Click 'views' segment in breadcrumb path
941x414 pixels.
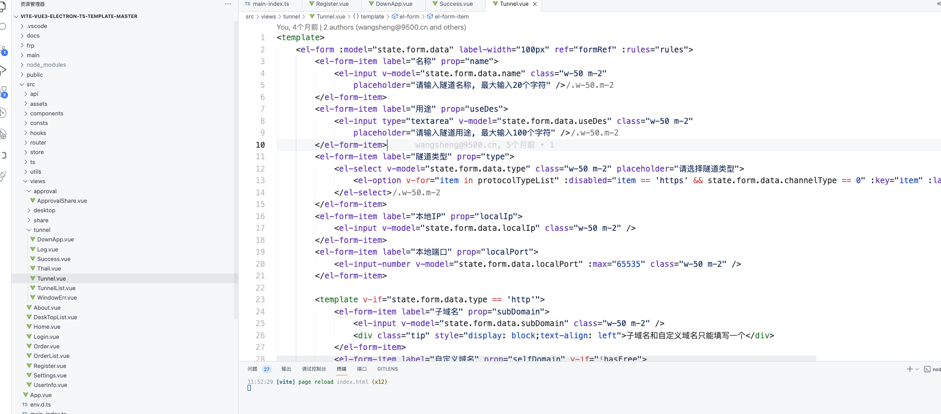point(269,16)
